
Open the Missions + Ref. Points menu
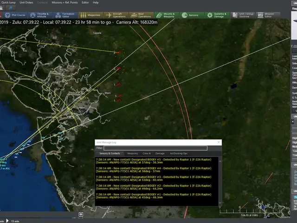pos(65,2)
